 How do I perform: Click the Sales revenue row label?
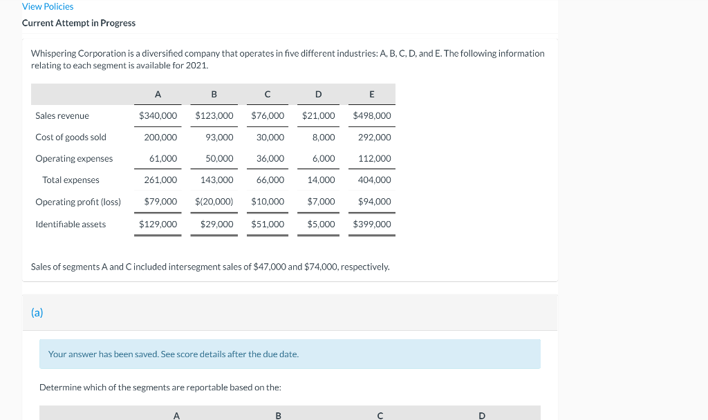coord(62,115)
